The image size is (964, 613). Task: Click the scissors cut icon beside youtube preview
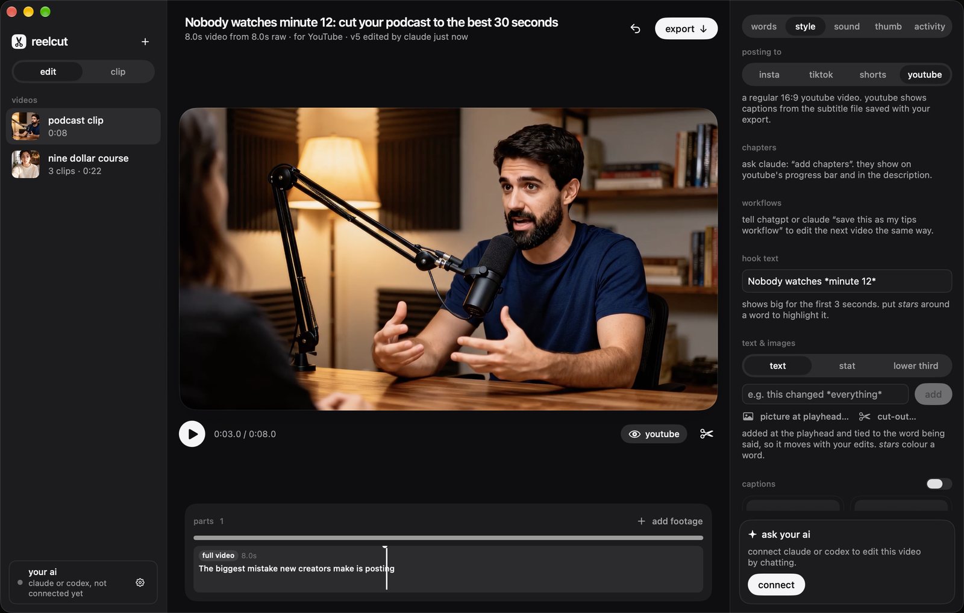click(x=707, y=434)
